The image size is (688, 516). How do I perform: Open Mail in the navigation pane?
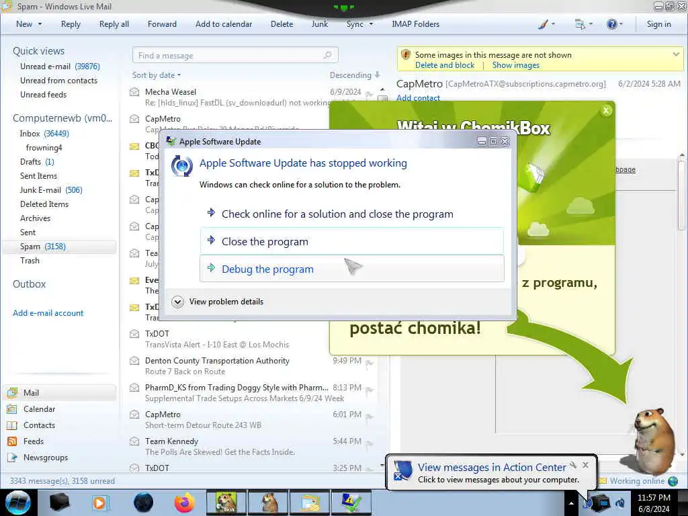(x=59, y=392)
